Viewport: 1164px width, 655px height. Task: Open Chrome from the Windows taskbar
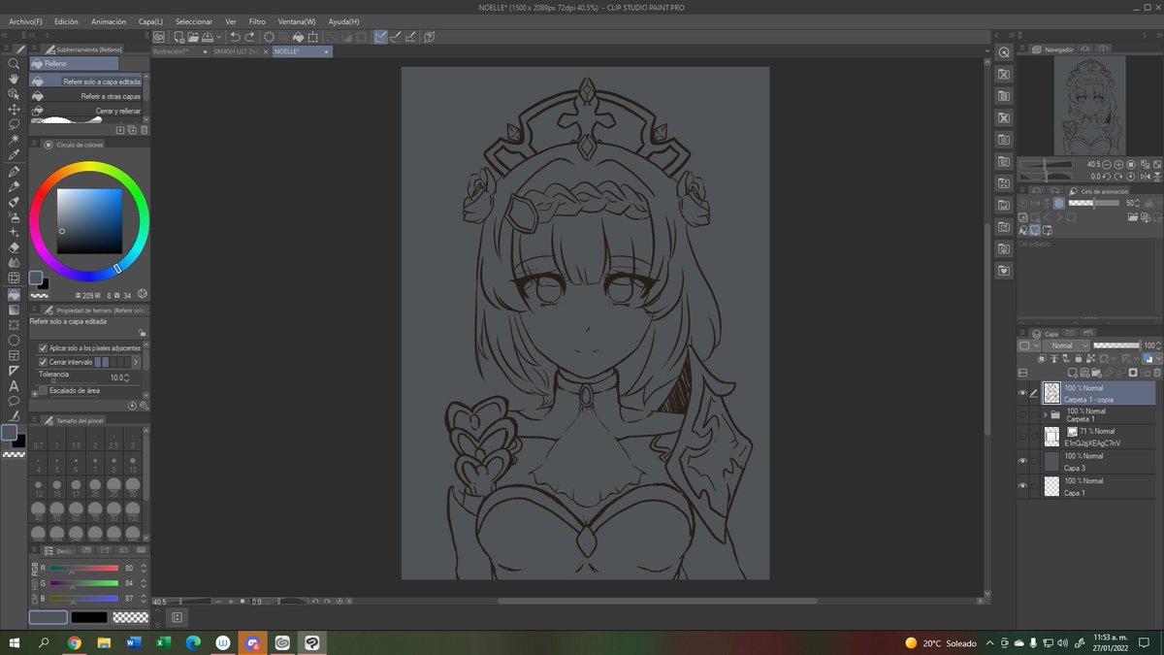(75, 642)
